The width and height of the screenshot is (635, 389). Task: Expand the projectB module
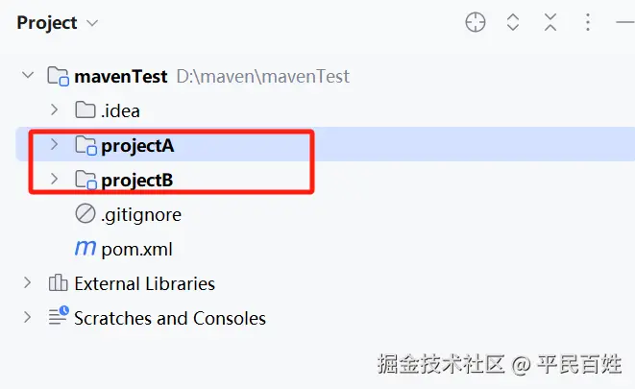tap(55, 180)
